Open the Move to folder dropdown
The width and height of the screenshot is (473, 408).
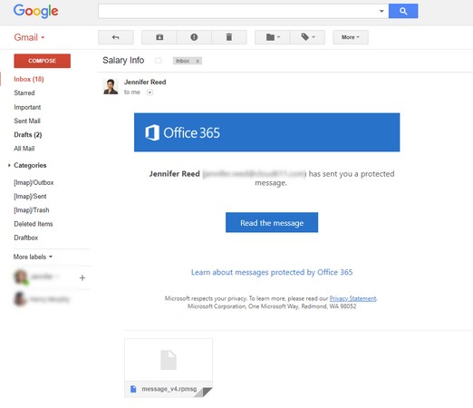pyautogui.click(x=273, y=37)
